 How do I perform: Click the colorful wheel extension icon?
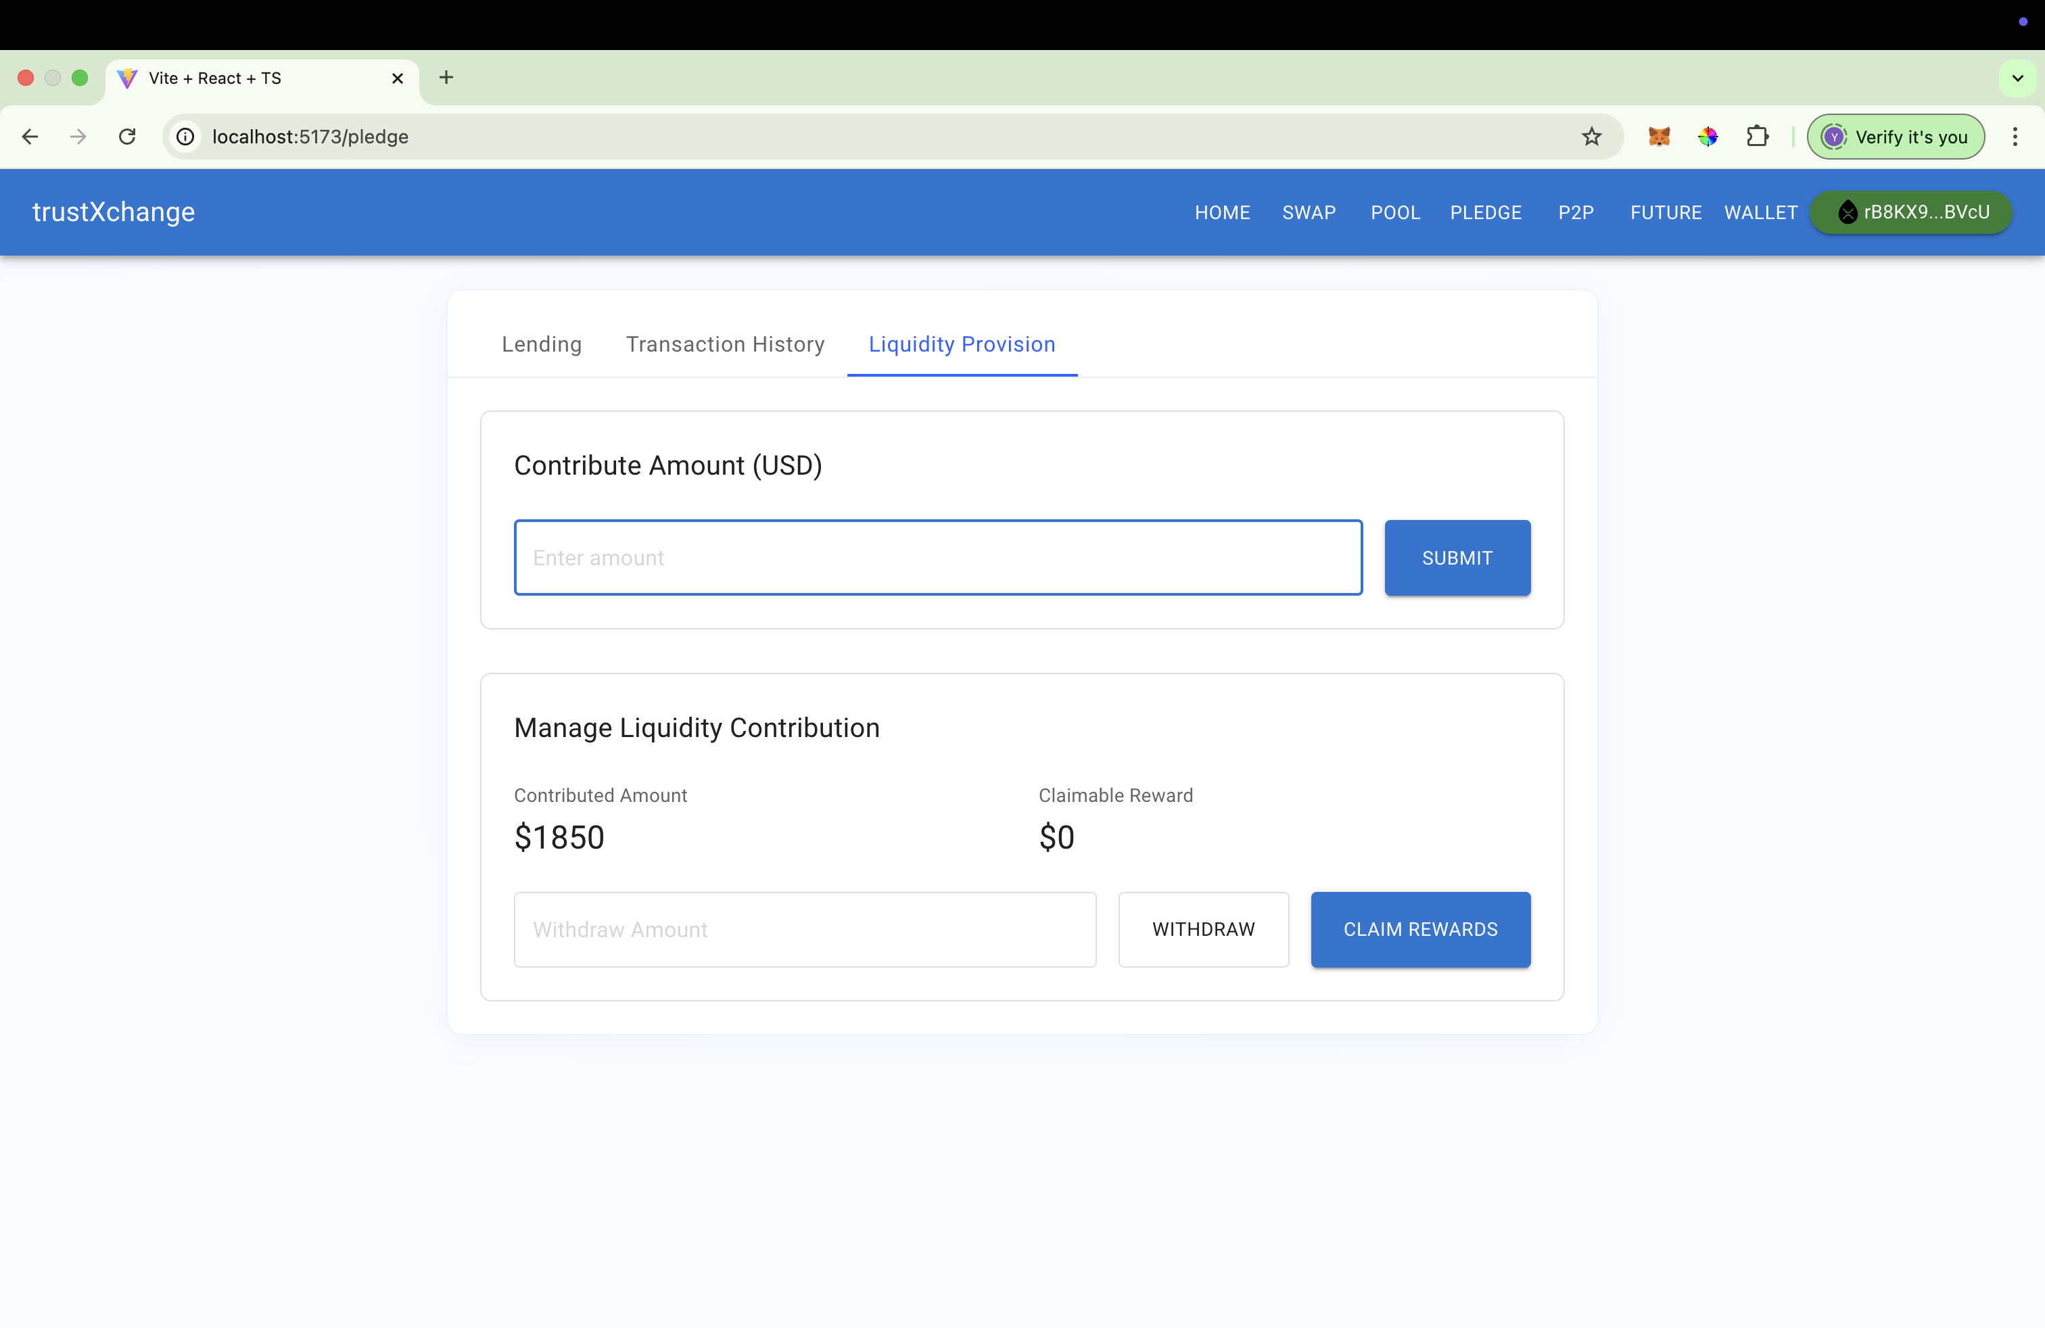[1708, 137]
